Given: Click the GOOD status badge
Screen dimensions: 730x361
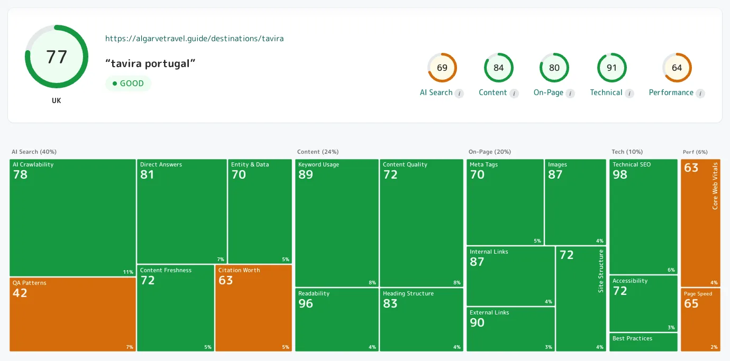Looking at the screenshot, I should [129, 84].
